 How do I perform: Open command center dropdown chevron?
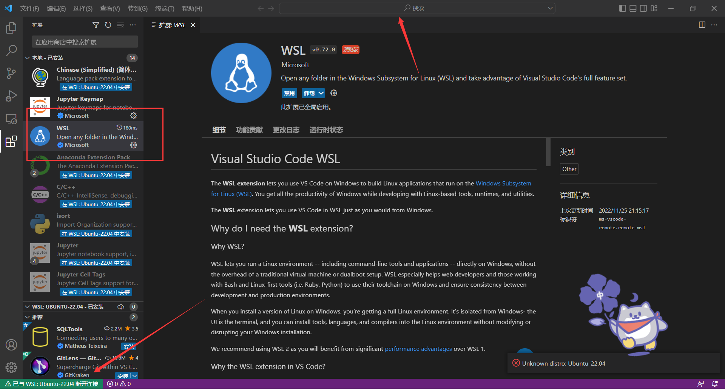550,8
